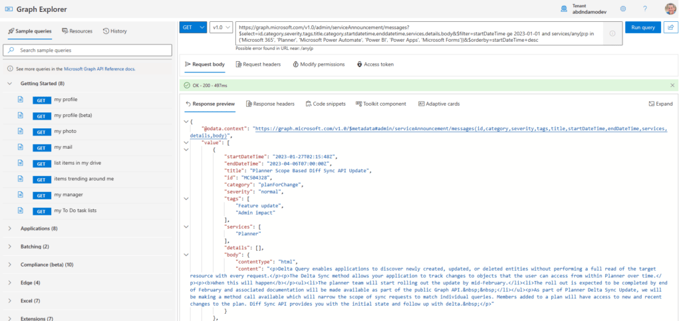Collapse the JSON "body" object chevron

click(186, 255)
